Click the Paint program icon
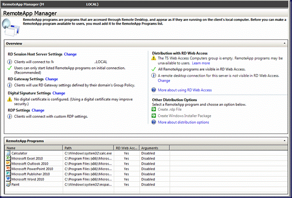This screenshot has width=292, height=198. tap(8, 184)
